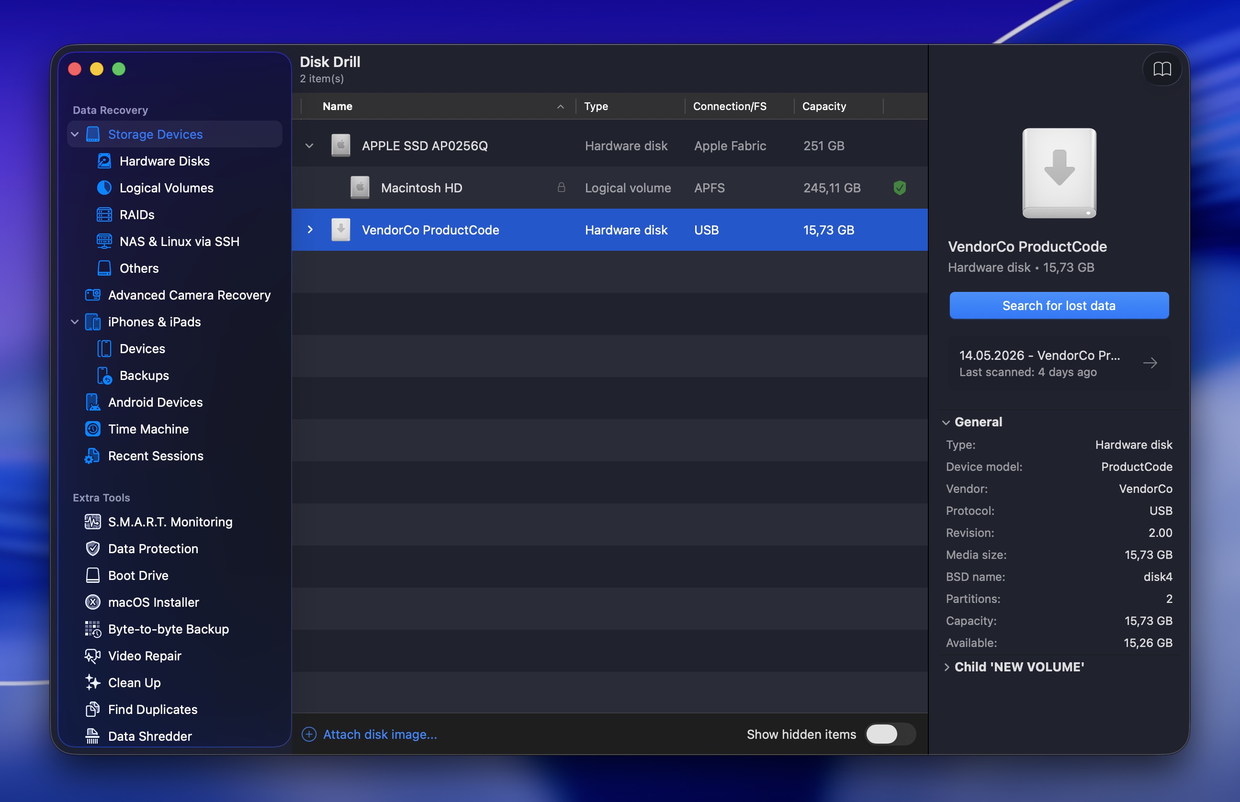Screen dimensions: 1240x802
Task: Click the Type column header
Action: coord(630,106)
